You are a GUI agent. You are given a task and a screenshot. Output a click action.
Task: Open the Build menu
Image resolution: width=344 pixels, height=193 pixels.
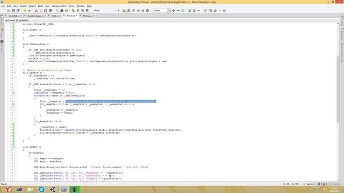41,6
